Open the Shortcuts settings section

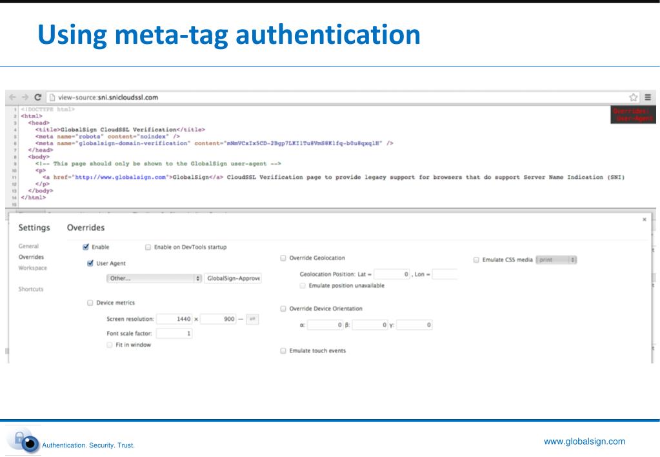click(x=31, y=289)
